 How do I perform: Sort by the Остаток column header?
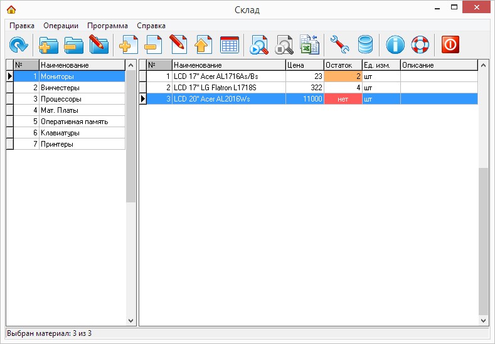tap(343, 65)
